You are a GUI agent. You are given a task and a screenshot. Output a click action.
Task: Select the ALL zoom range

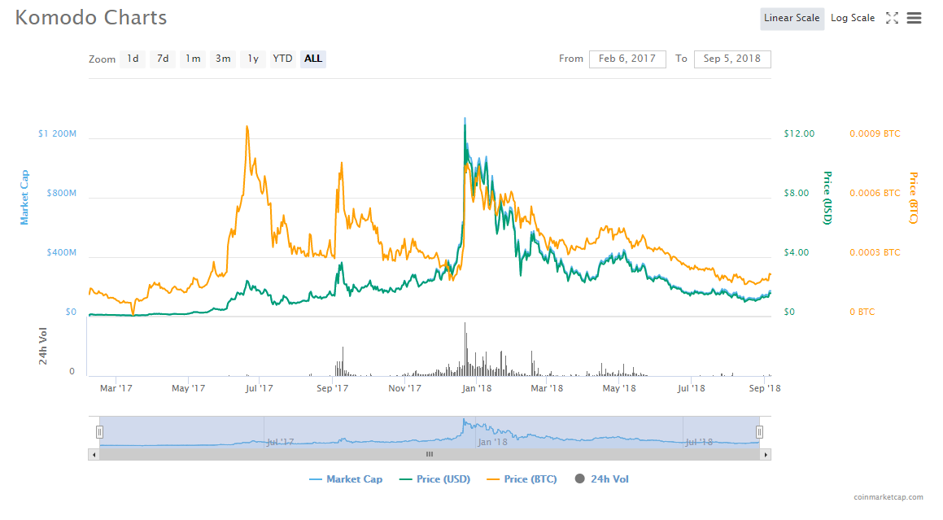pos(312,59)
